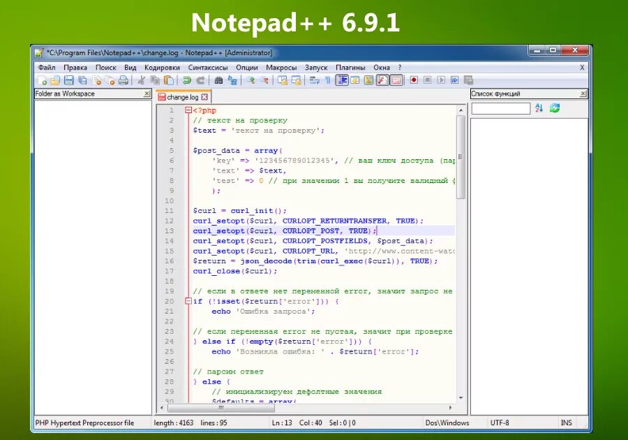This screenshot has height=440, width=628.
Task: Click Run macro multiple times icon
Action: click(454, 80)
